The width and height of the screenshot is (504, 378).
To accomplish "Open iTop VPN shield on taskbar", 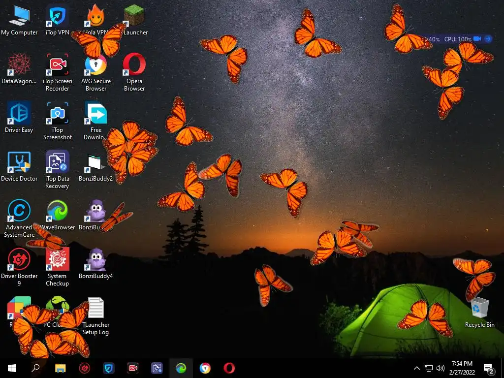I will pyautogui.click(x=109, y=368).
